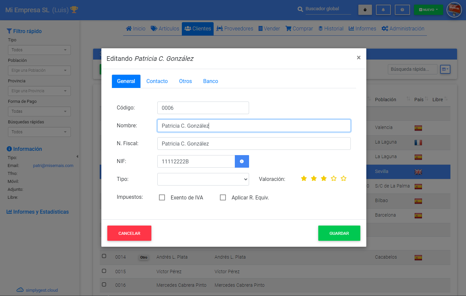This screenshot has width=466, height=296.
Task: Enable the Exento de IVA checkbox
Action: point(162,197)
